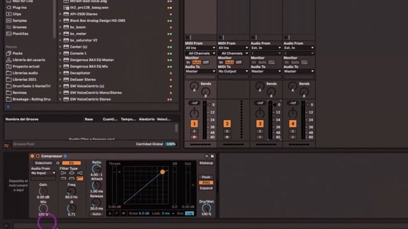Open track 2 All Channels dropdown
This screenshot has width=408, height=229.
click(x=233, y=53)
